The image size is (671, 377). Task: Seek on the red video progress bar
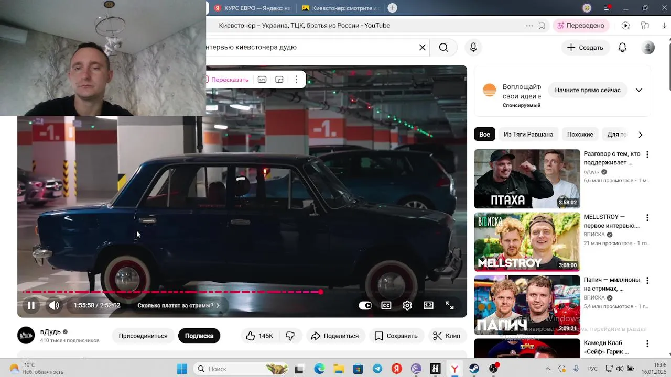242,292
